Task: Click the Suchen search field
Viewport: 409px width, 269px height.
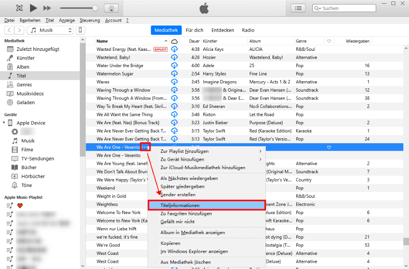Action: point(344,8)
